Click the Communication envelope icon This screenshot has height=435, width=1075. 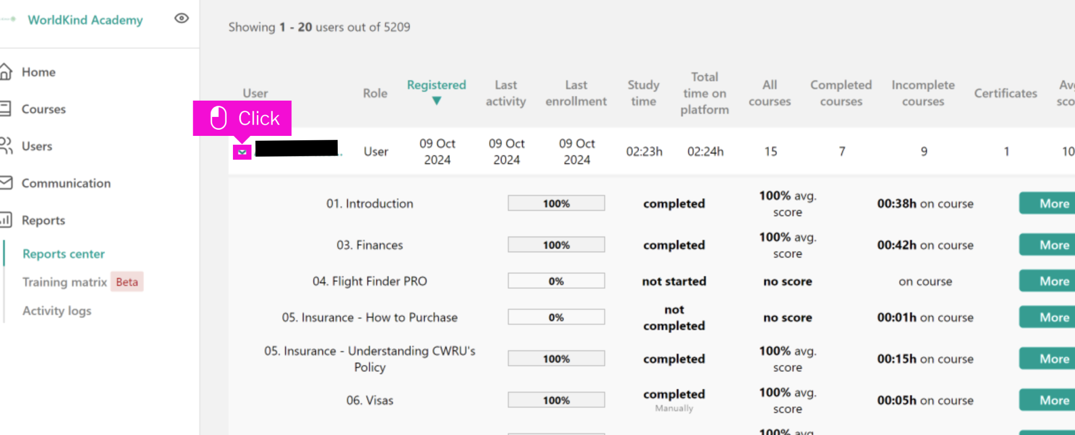[x=6, y=182]
